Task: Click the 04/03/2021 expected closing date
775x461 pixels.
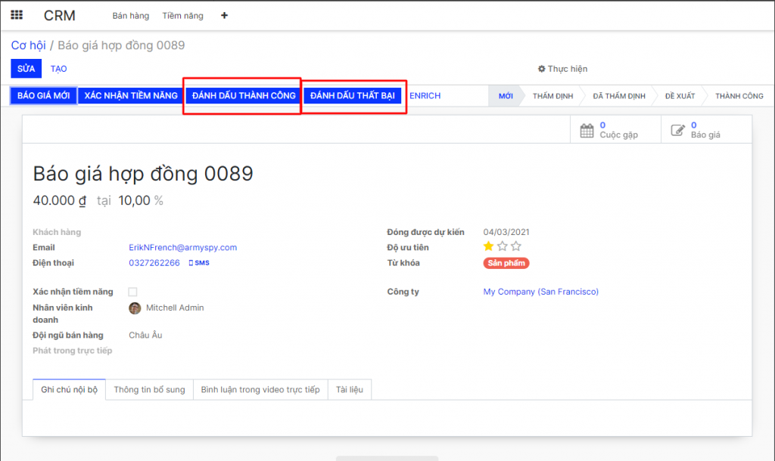Action: click(506, 232)
